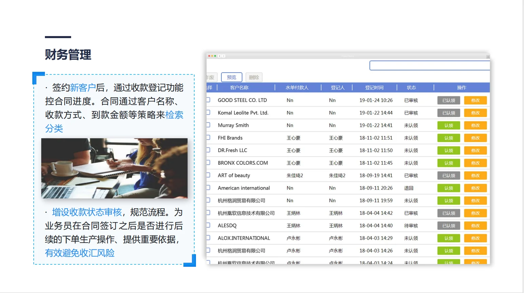The image size is (524, 293).
Task: Click 已认领 for Komal Leolite Pvt. Ltd.
Action: (448, 113)
